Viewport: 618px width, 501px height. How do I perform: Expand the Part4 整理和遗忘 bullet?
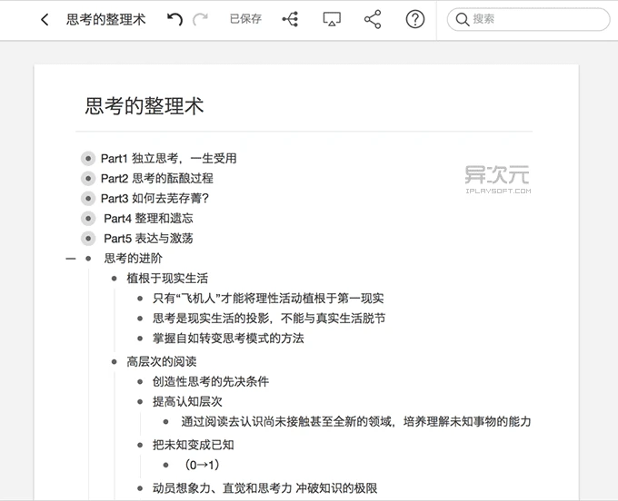[x=88, y=218]
